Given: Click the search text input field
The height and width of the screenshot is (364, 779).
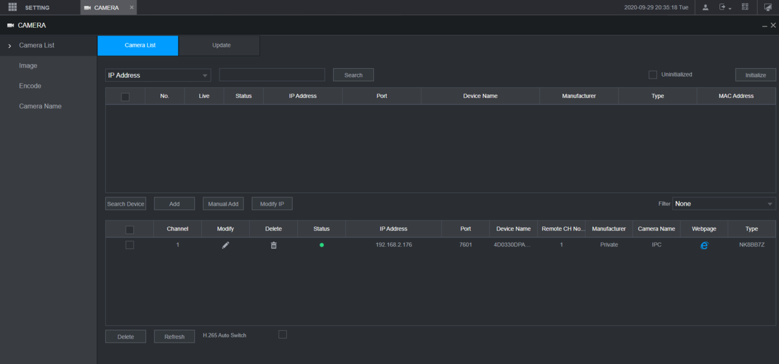Looking at the screenshot, I should click(x=272, y=75).
